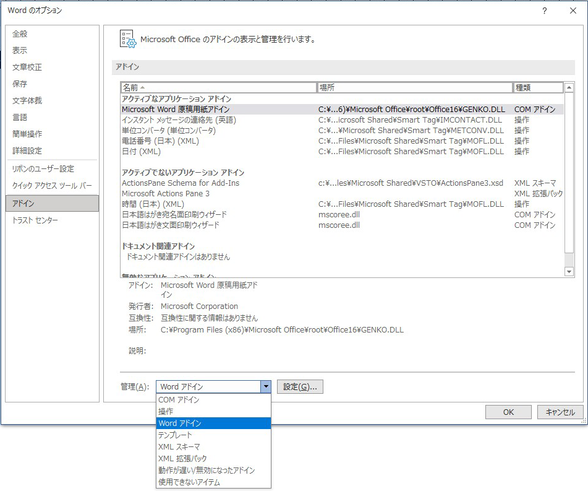
Task: Select the アドイン category
Action: tap(53, 203)
